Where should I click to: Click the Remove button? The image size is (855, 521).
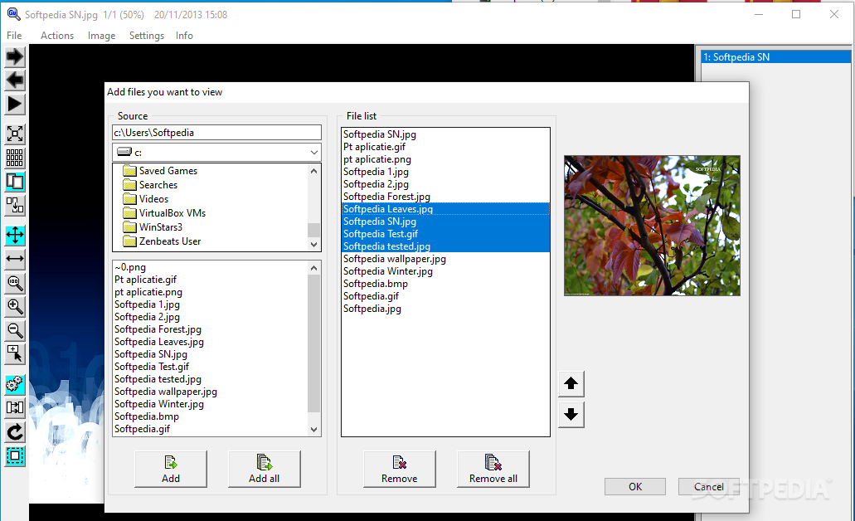click(399, 470)
